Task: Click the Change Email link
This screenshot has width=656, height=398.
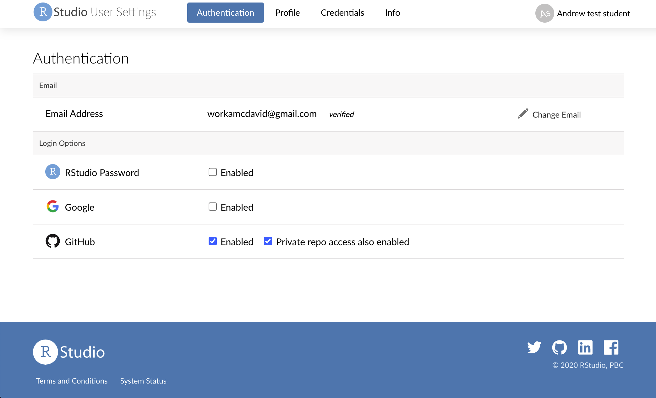Action: pyautogui.click(x=556, y=115)
